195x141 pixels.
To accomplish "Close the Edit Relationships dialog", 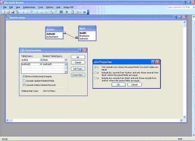I will pyautogui.click(x=85, y=50).
